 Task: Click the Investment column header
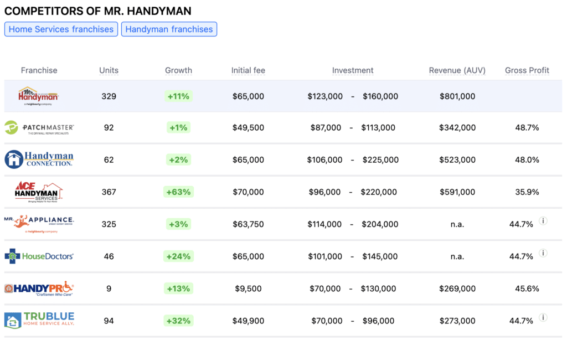353,70
